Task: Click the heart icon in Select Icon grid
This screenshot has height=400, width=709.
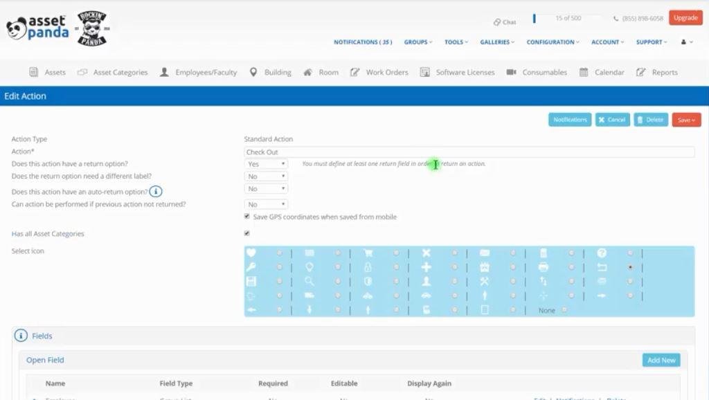Action: 251,253
